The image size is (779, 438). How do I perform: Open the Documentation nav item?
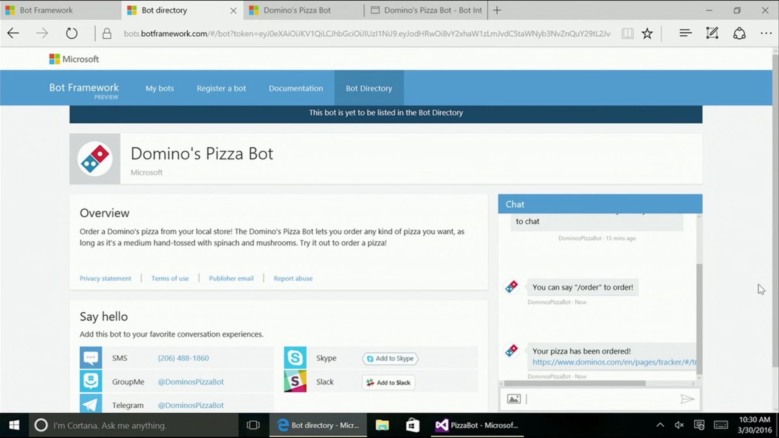pyautogui.click(x=296, y=88)
